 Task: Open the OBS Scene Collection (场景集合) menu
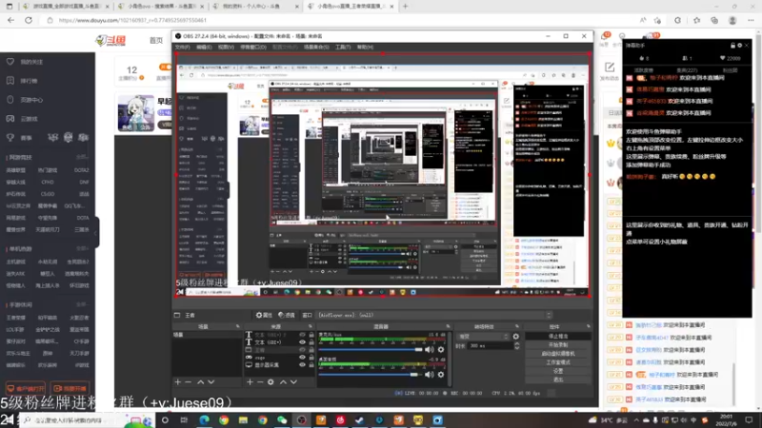316,47
